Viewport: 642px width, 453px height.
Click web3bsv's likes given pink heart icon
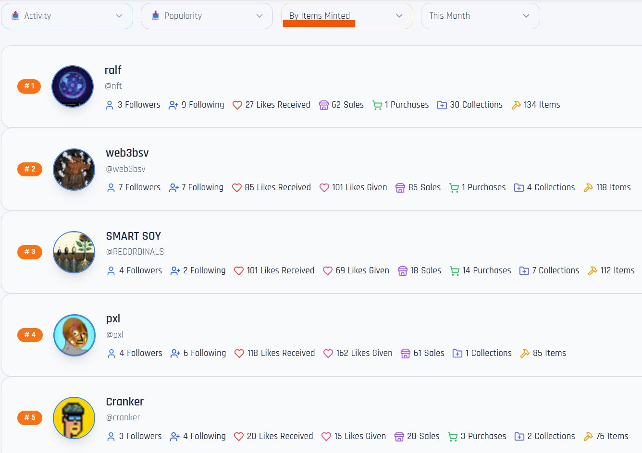point(324,187)
